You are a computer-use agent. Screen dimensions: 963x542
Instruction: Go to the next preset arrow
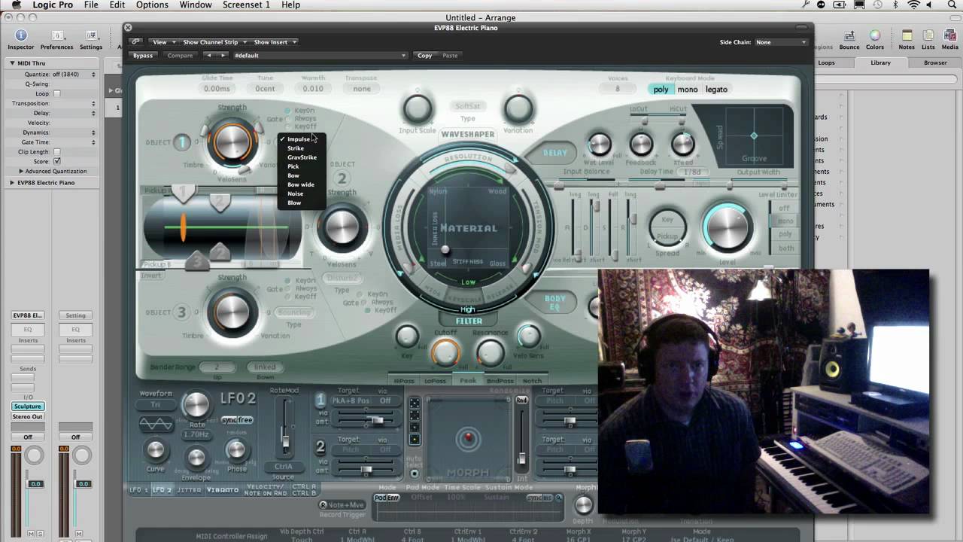223,55
